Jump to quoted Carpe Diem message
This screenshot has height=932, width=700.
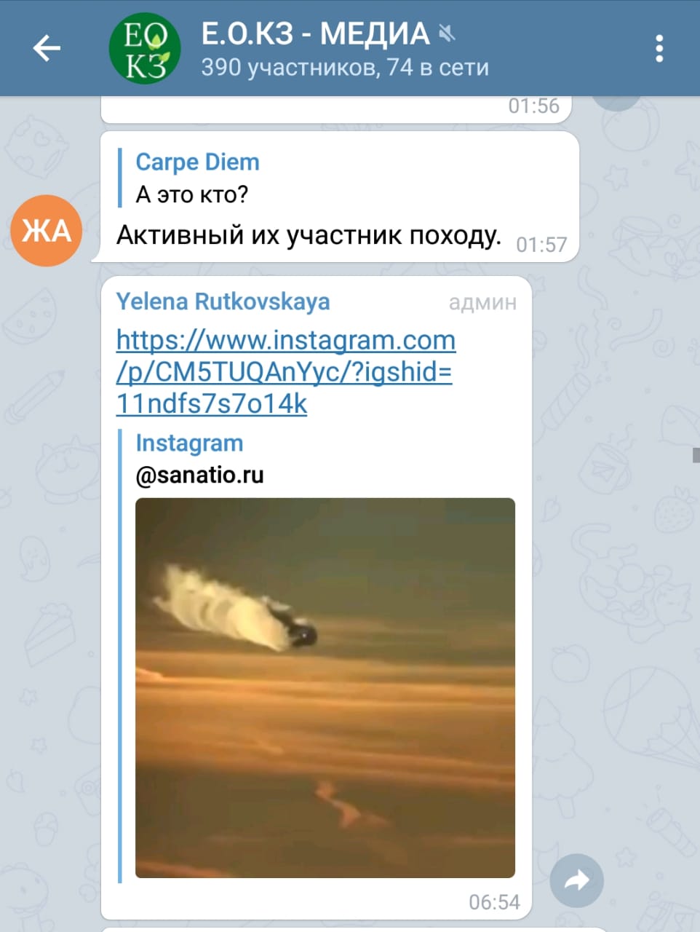(196, 178)
